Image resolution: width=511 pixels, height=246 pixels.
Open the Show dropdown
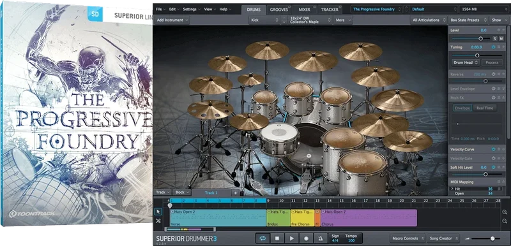[499, 20]
